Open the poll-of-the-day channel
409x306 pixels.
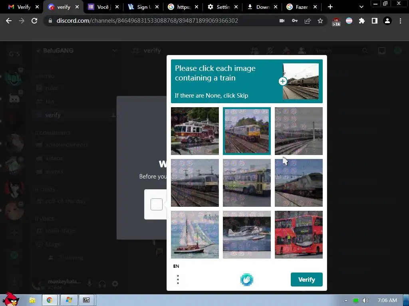click(65, 201)
